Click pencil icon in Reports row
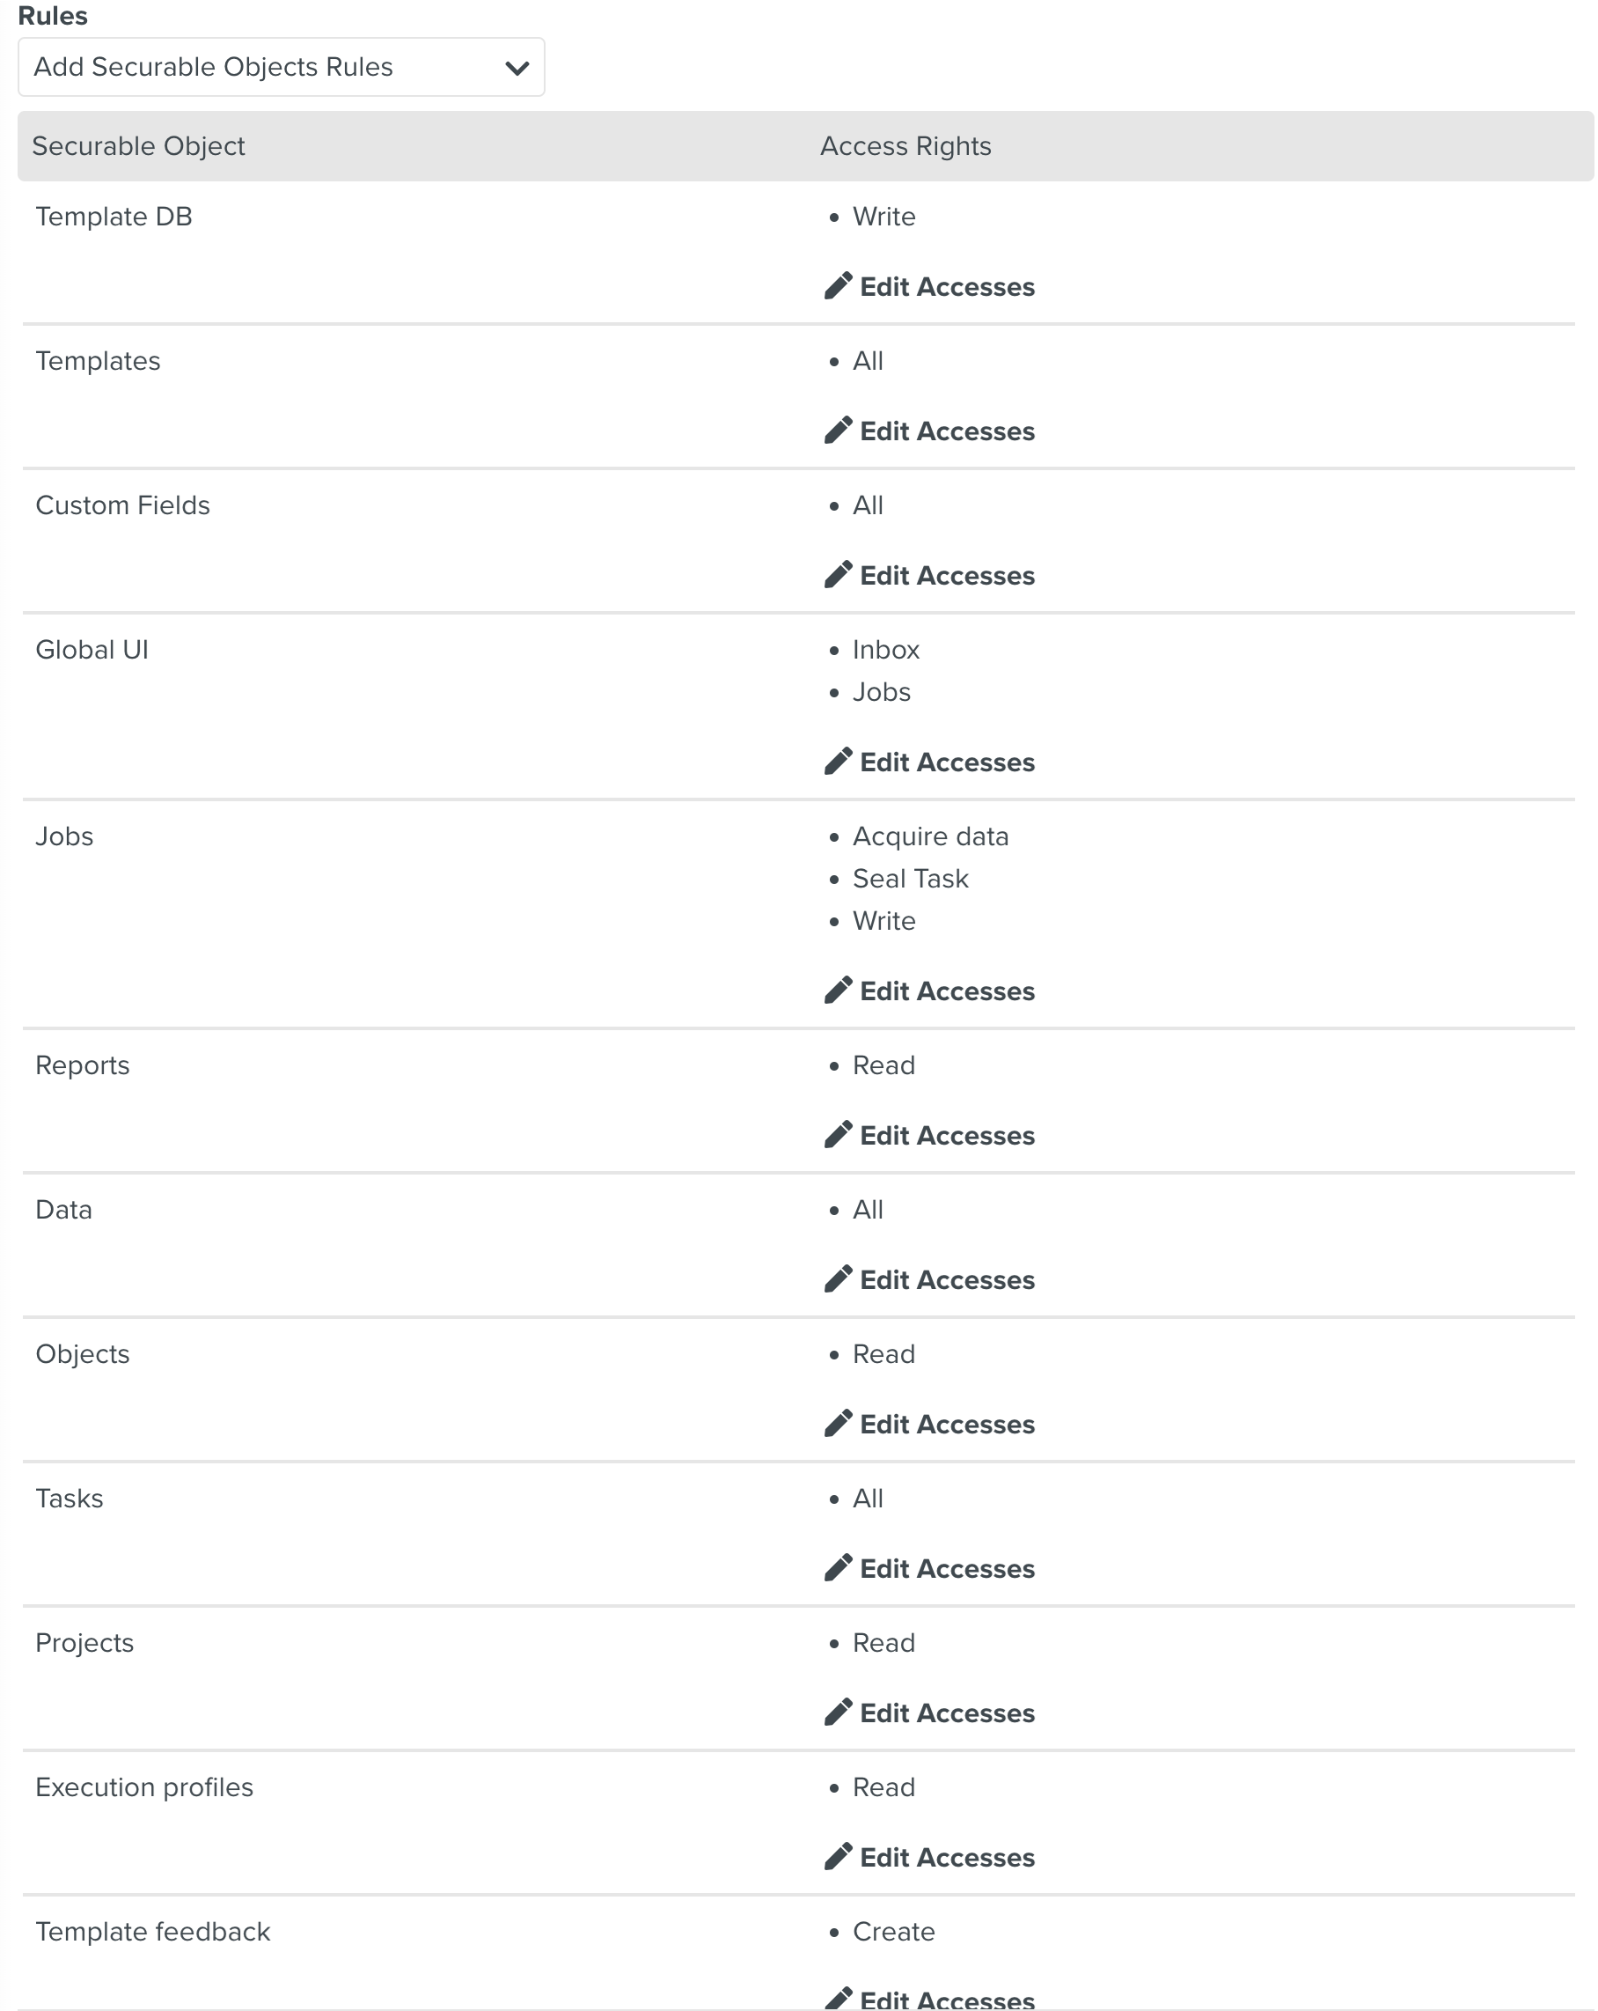Viewport: 1598px width, 2011px height. point(837,1134)
